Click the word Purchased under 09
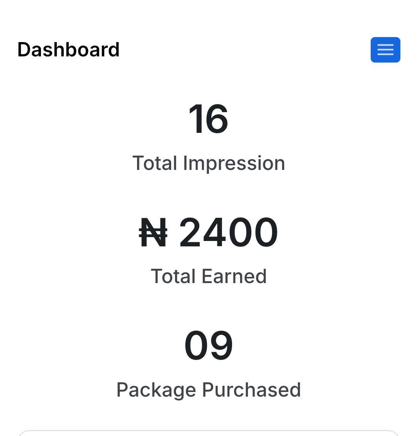 coord(251,390)
